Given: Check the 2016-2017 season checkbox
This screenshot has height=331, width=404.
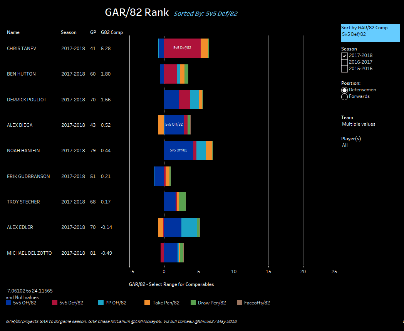Looking at the screenshot, I should 344,62.
